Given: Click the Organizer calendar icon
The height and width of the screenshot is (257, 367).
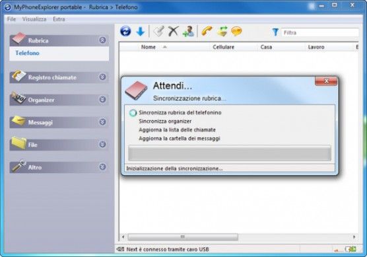Looking at the screenshot, I should coord(18,98).
